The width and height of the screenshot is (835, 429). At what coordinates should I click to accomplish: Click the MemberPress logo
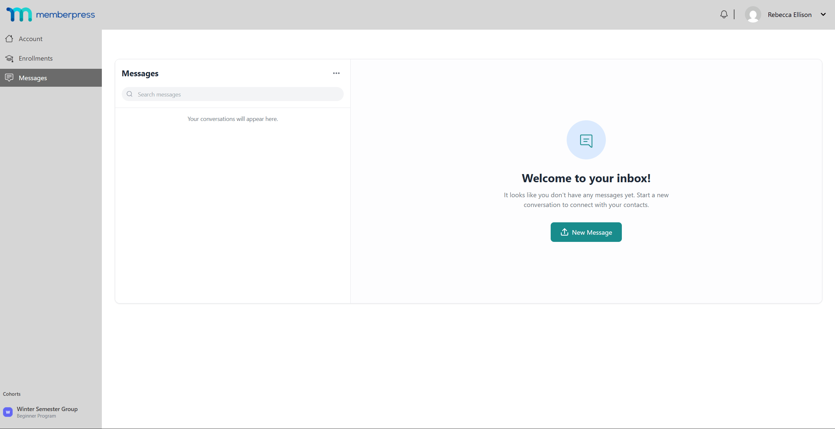point(51,14)
